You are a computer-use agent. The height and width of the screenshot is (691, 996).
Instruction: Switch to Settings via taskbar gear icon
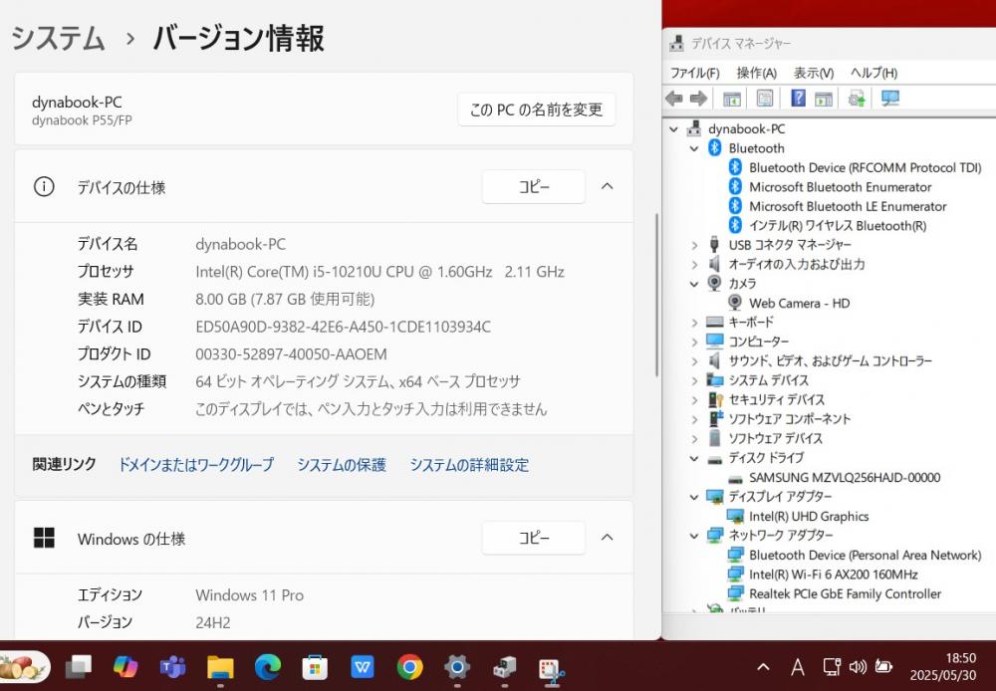pos(457,667)
